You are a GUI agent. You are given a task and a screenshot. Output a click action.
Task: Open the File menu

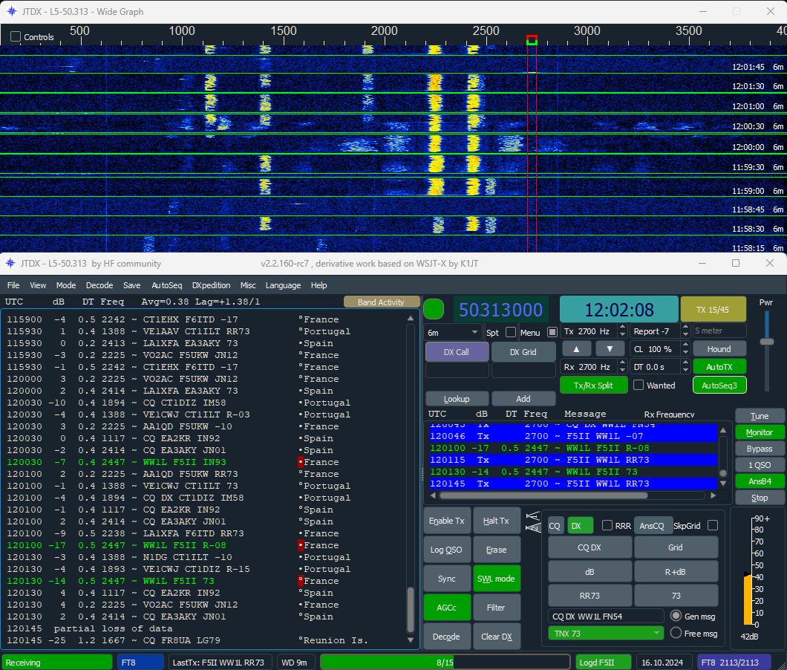pos(13,284)
